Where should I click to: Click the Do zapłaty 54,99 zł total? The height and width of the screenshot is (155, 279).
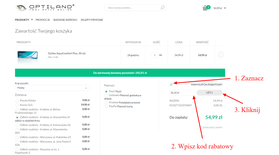214,117
